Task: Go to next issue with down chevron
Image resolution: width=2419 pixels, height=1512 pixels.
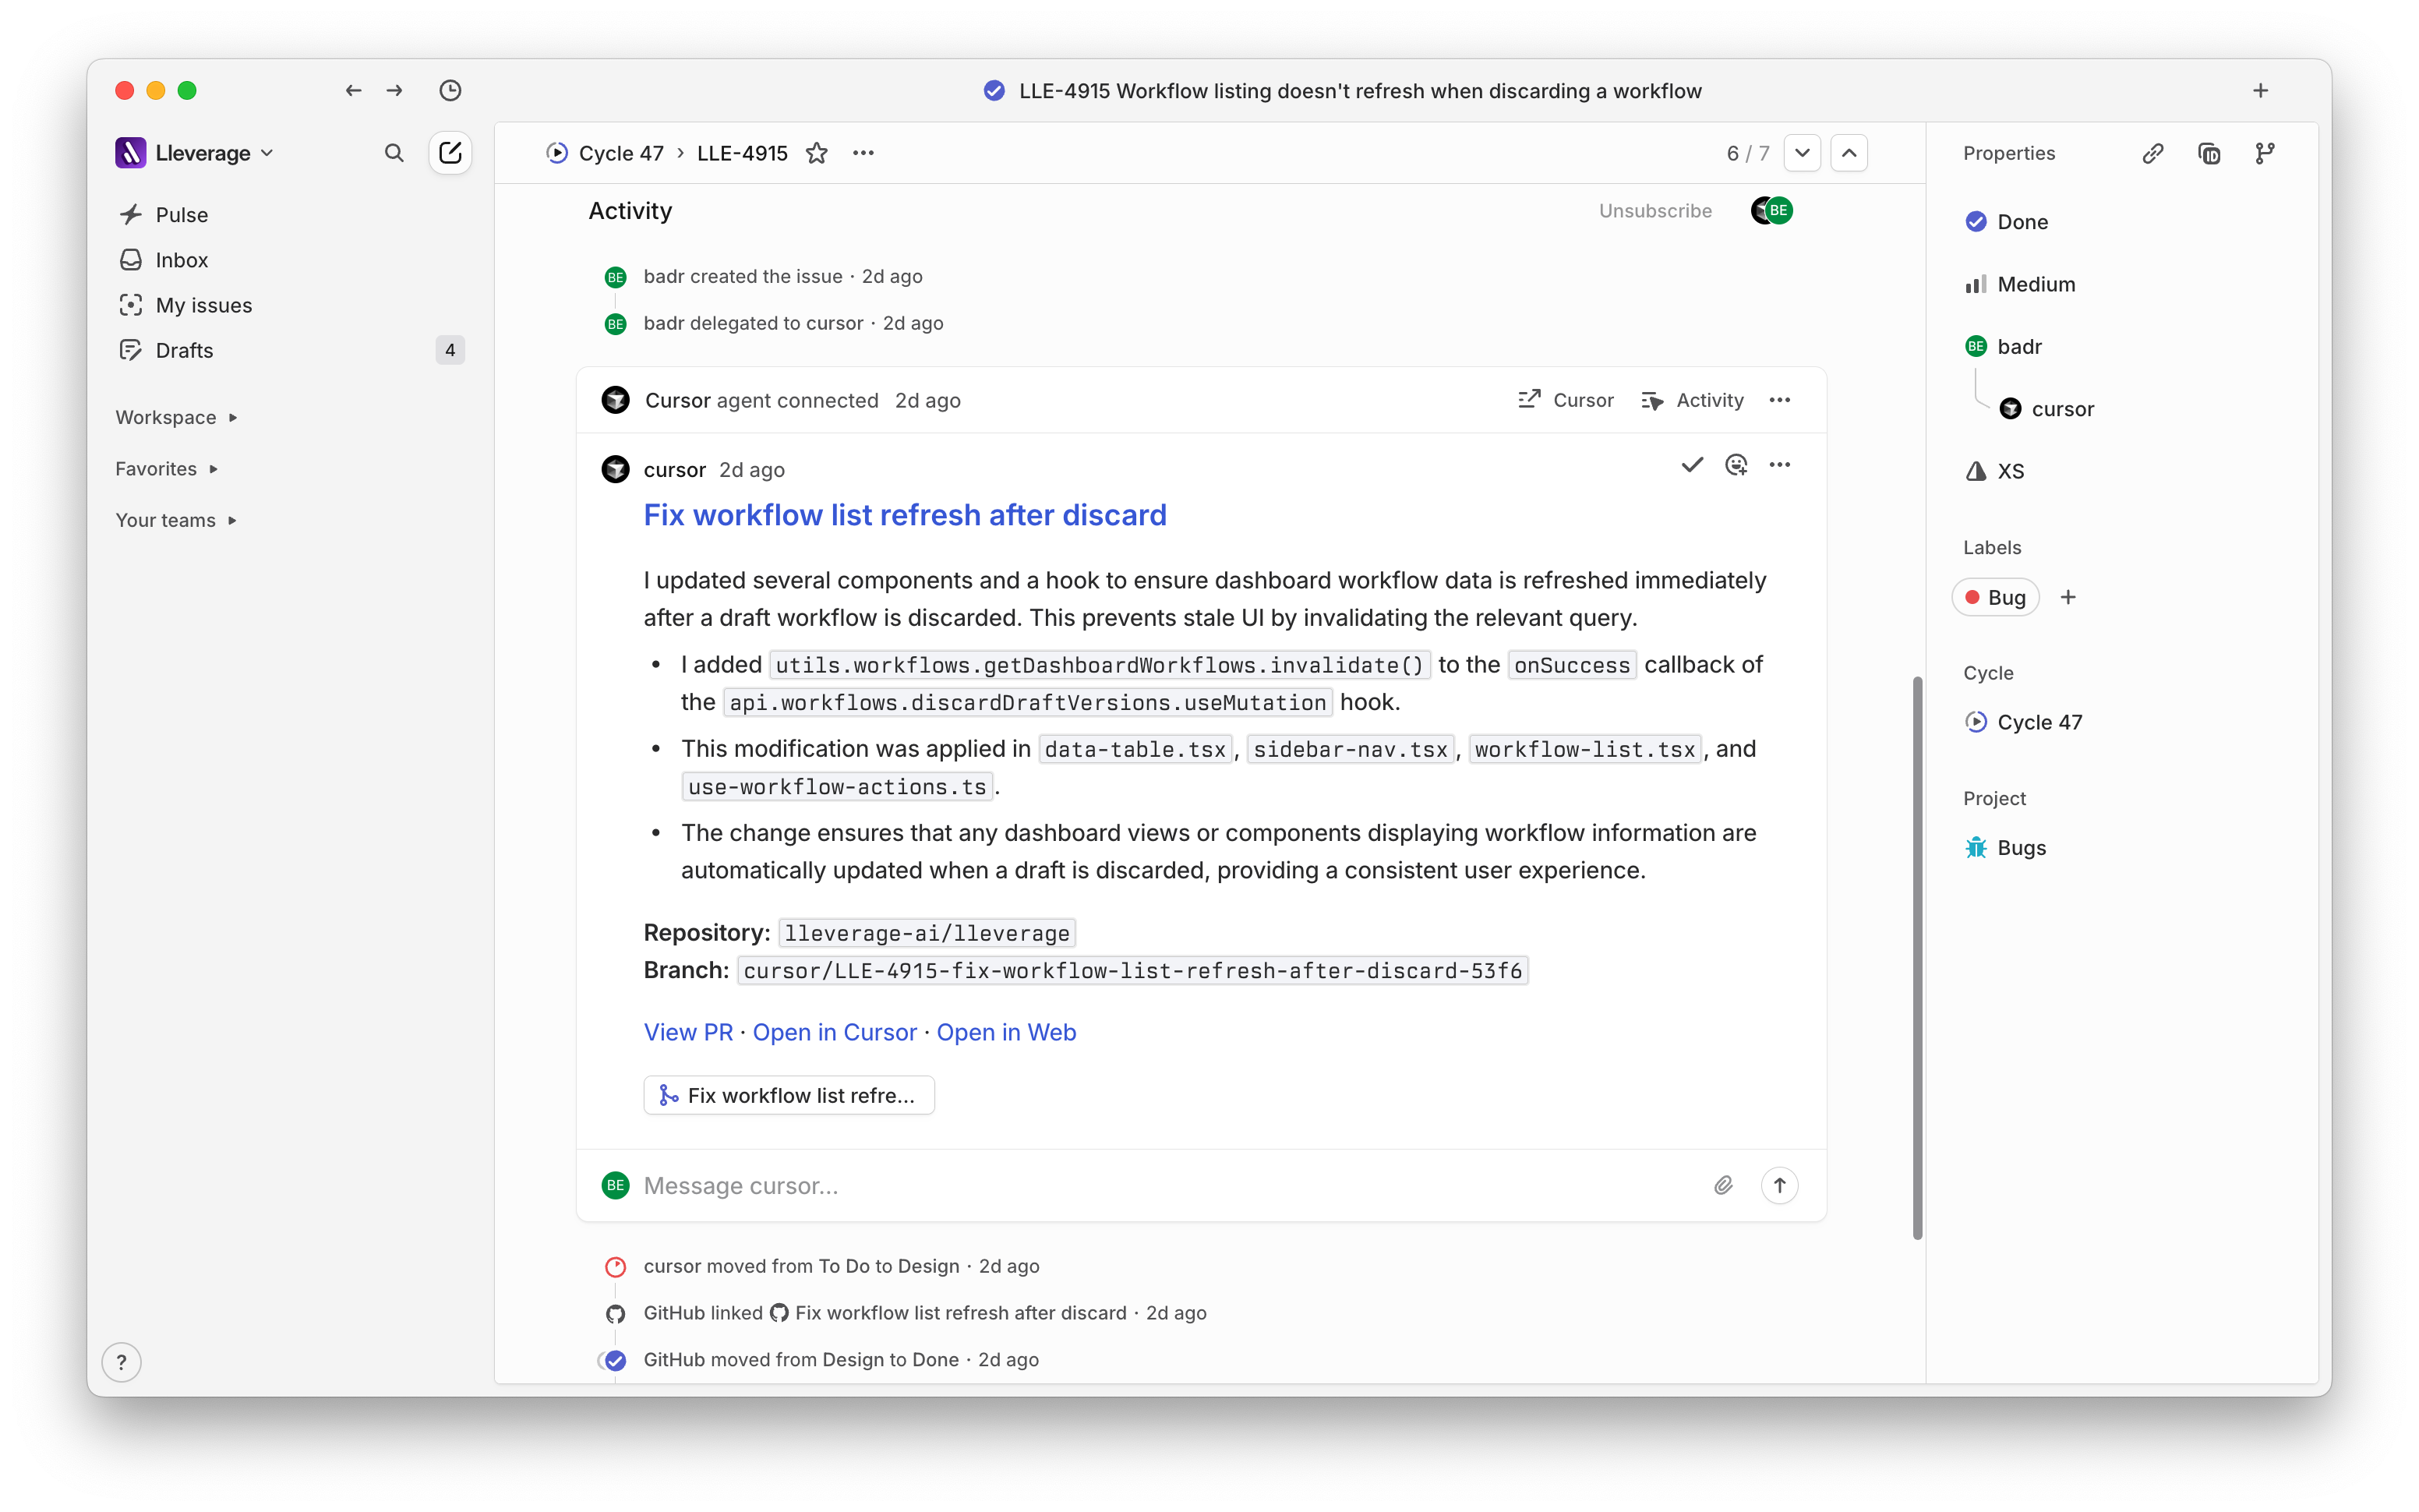Action: [x=1803, y=153]
